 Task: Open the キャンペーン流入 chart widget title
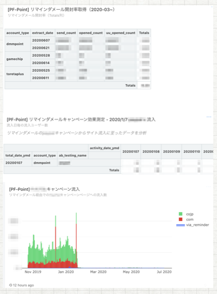coord(45,189)
